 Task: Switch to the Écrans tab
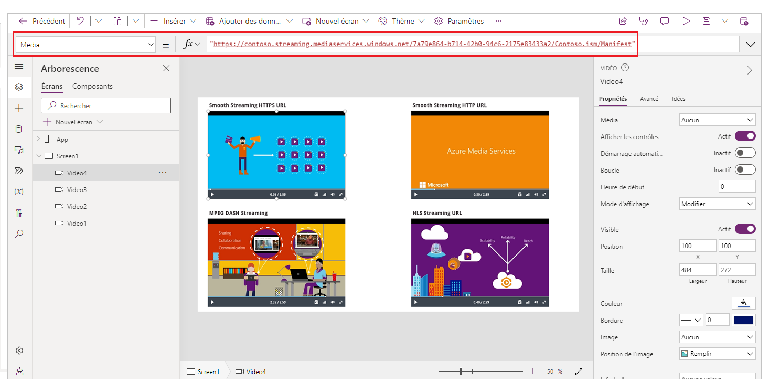pyautogui.click(x=52, y=86)
